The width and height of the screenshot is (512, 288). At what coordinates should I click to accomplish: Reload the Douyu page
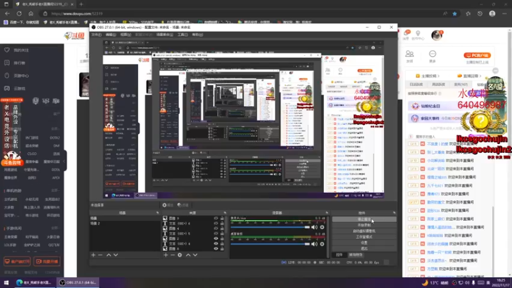(19, 13)
